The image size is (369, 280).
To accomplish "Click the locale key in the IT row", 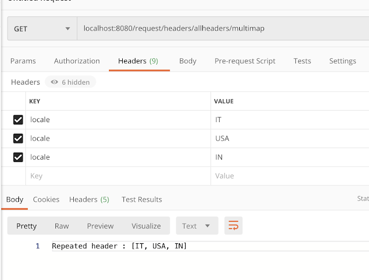I will tap(40, 120).
